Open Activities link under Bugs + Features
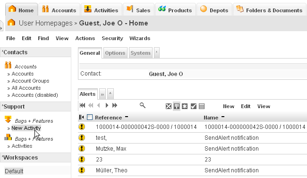The height and width of the screenshot is (178, 307). (x=22, y=146)
